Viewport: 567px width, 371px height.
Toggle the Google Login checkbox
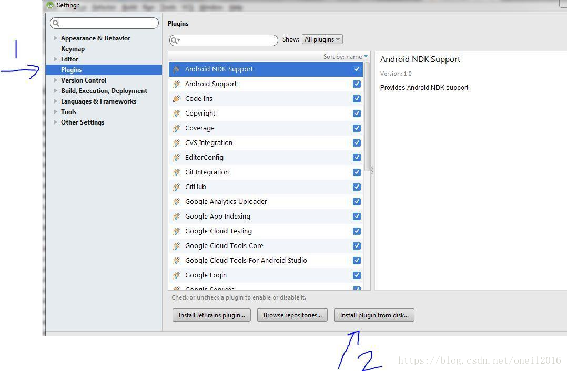point(357,275)
